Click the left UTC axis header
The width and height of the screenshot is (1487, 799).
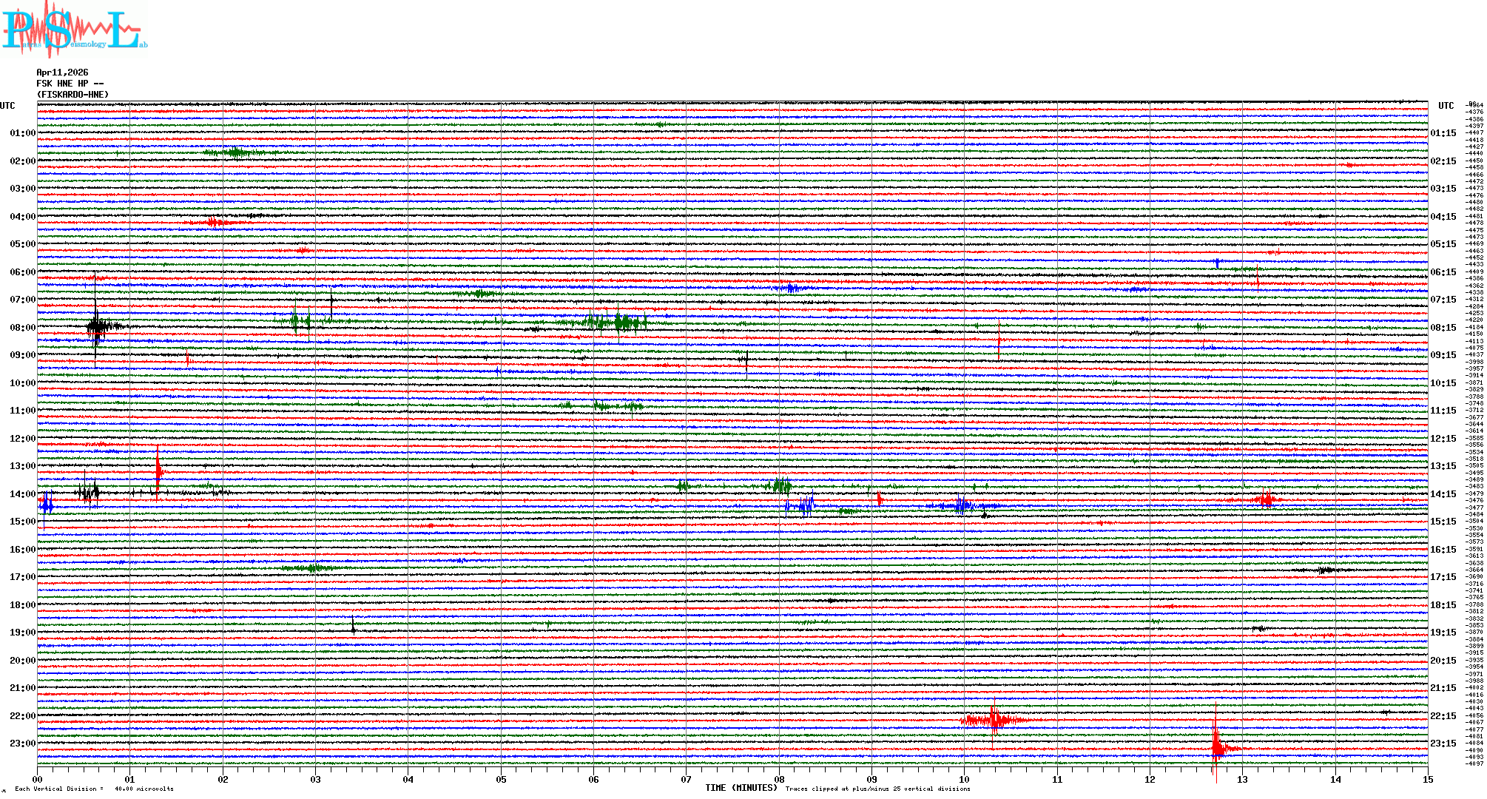click(x=7, y=106)
